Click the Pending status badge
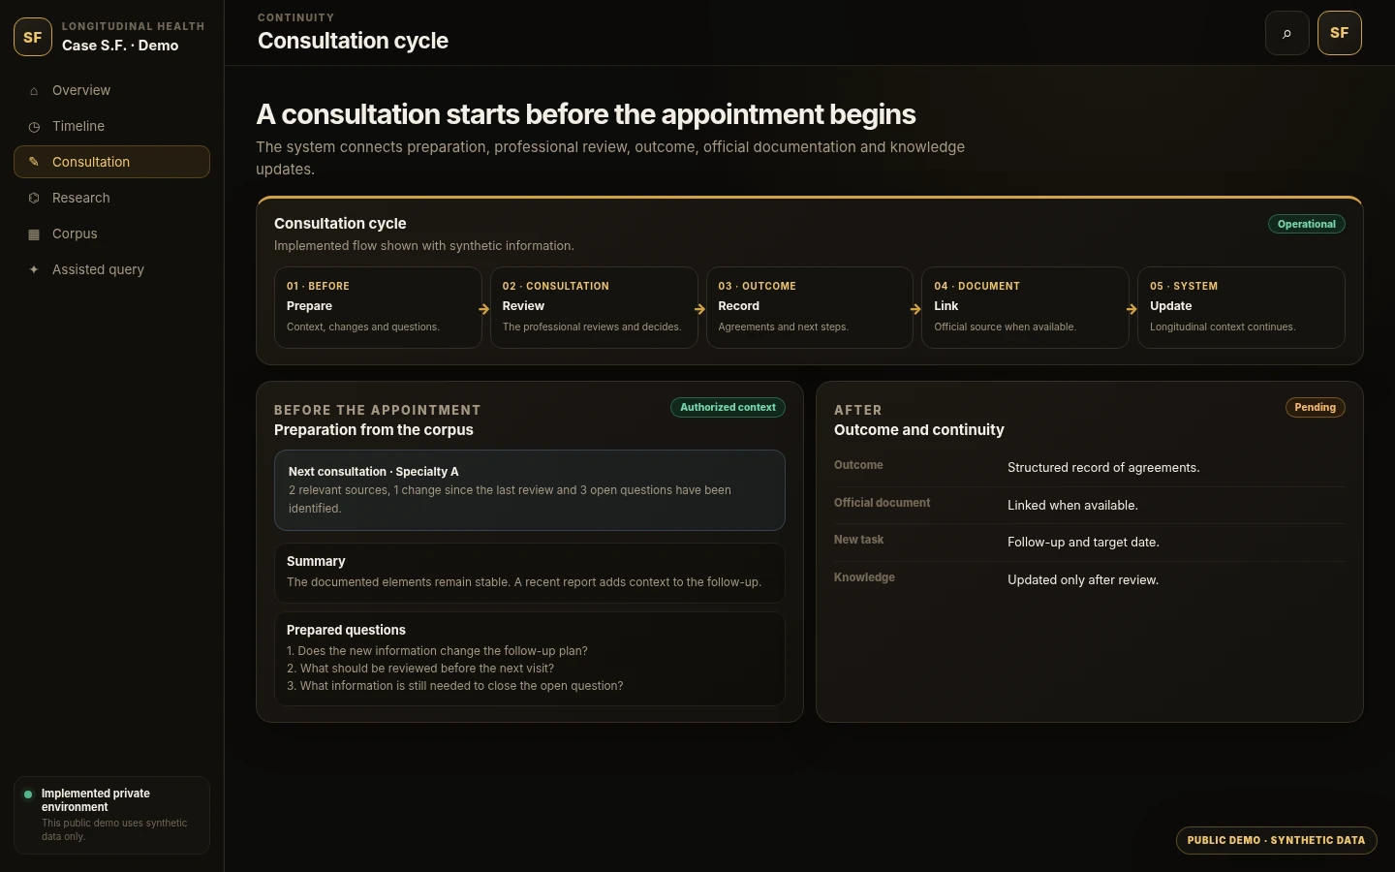The image size is (1395, 872). coord(1316,407)
